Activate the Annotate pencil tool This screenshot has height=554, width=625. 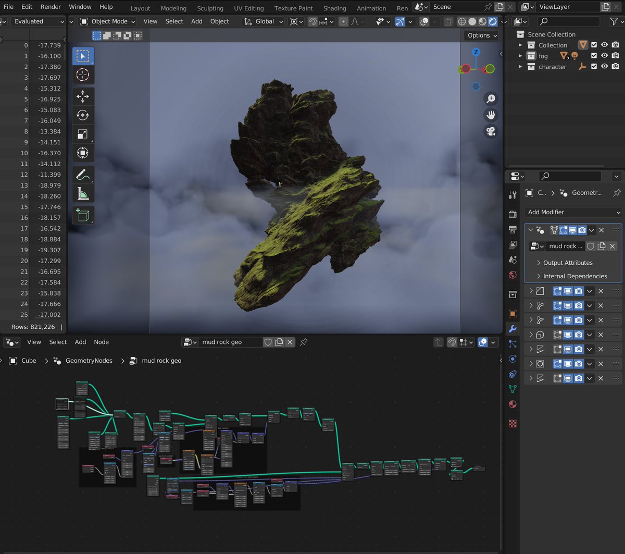pyautogui.click(x=82, y=175)
